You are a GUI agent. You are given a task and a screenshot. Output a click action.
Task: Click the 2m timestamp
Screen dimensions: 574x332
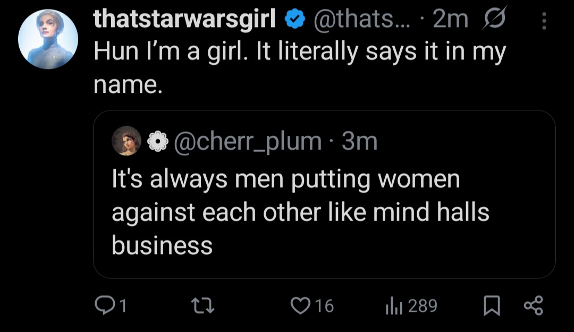tap(450, 19)
